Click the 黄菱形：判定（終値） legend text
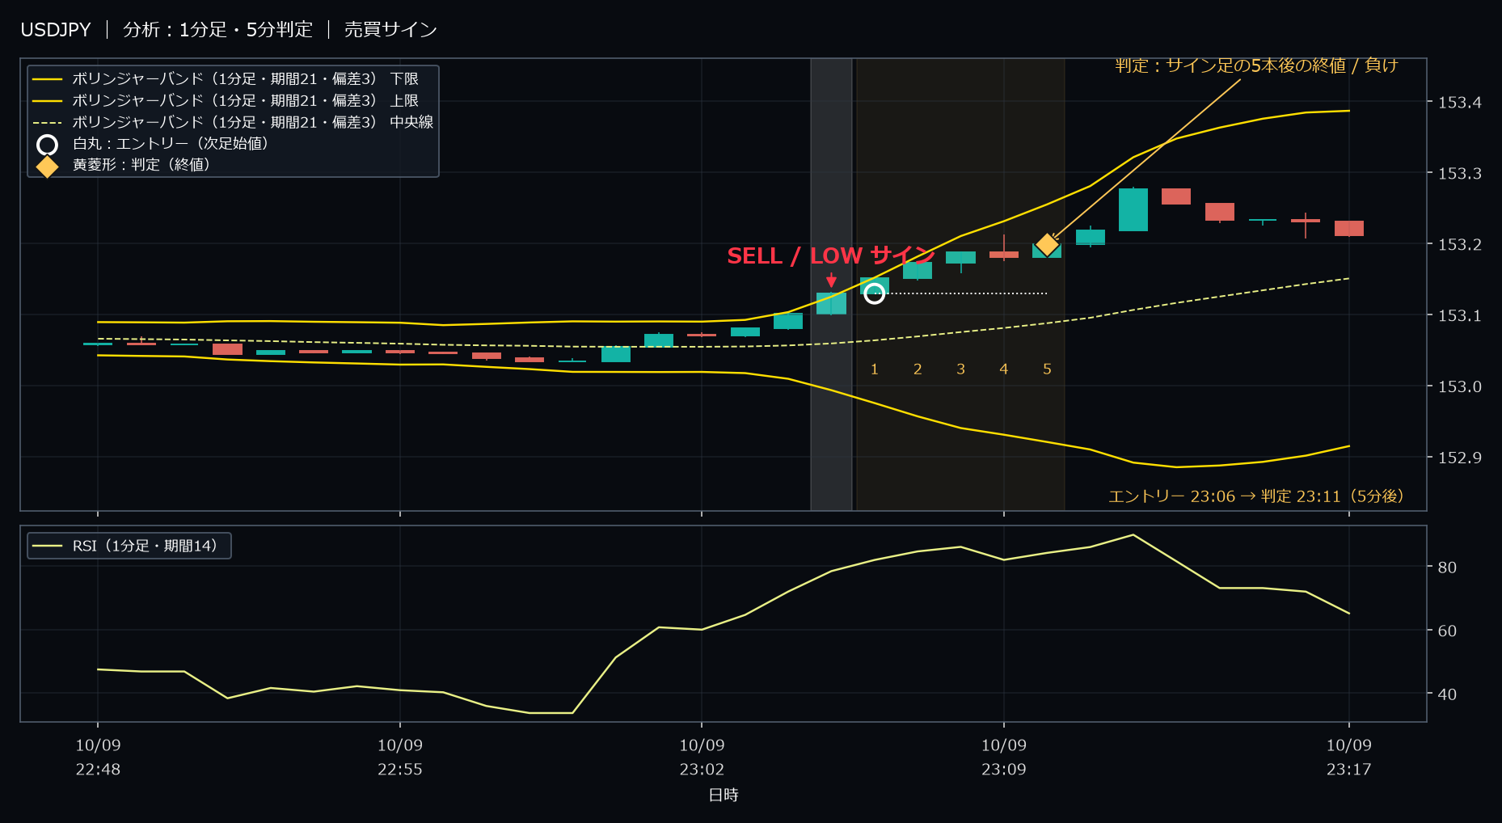 pyautogui.click(x=141, y=165)
